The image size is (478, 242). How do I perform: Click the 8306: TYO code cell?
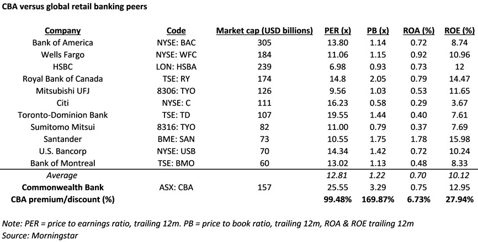click(x=176, y=91)
